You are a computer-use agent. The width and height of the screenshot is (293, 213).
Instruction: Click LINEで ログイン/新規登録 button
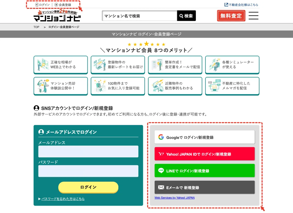tap(205, 171)
